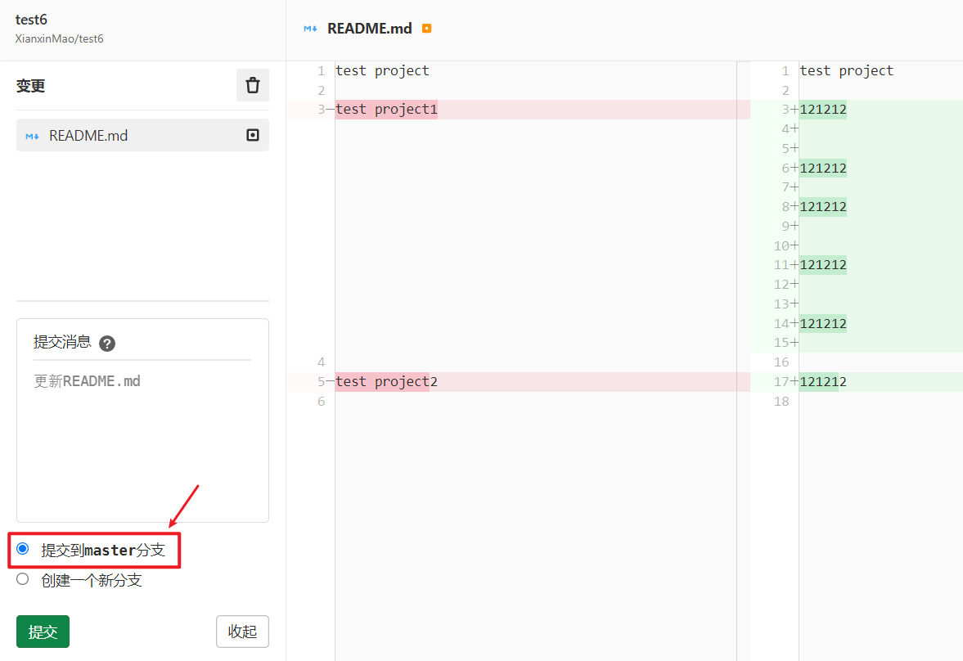Discard all changes using the trash icon
This screenshot has height=661, width=963.
click(252, 85)
